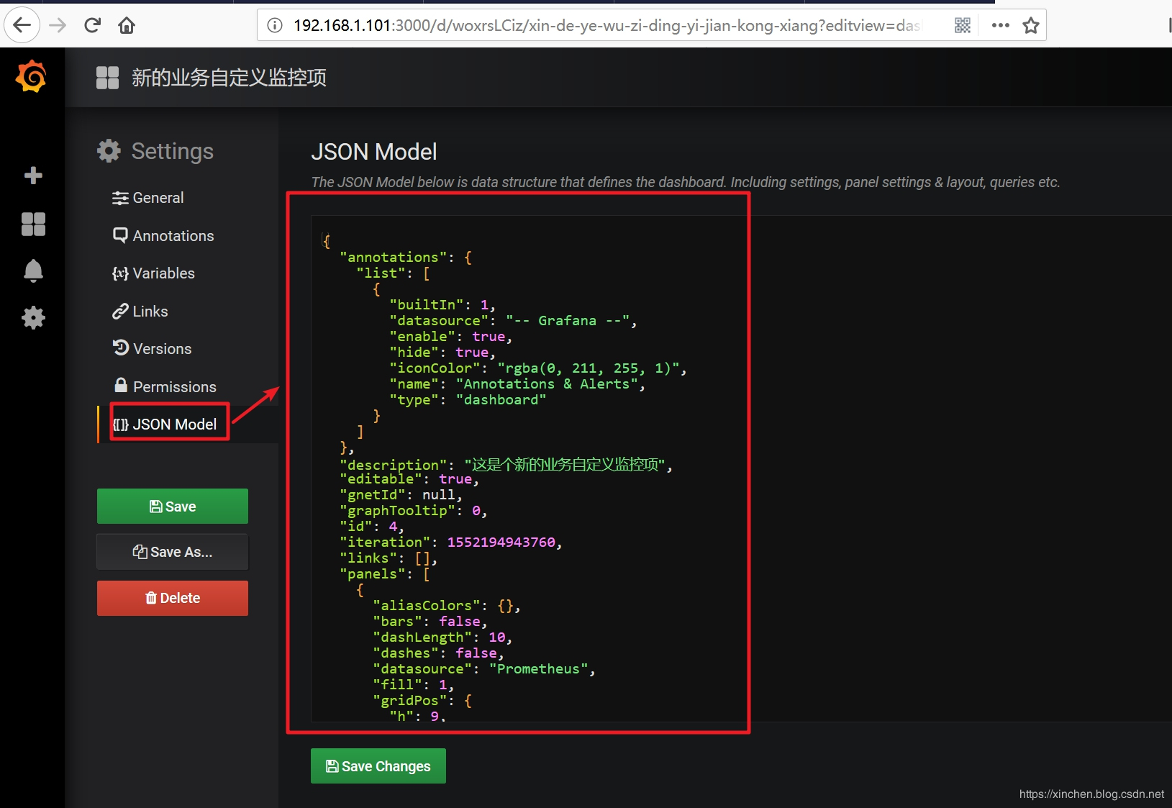This screenshot has height=808, width=1172.
Task: Open the Dashboards grid icon in sidebar
Action: click(33, 224)
